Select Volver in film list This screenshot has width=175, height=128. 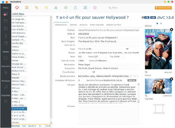[x=19, y=61]
